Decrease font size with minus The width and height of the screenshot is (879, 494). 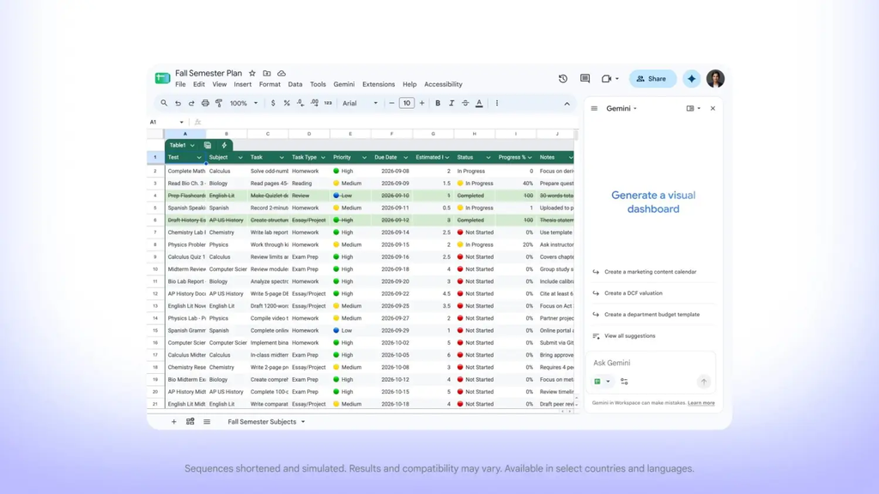[391, 103]
